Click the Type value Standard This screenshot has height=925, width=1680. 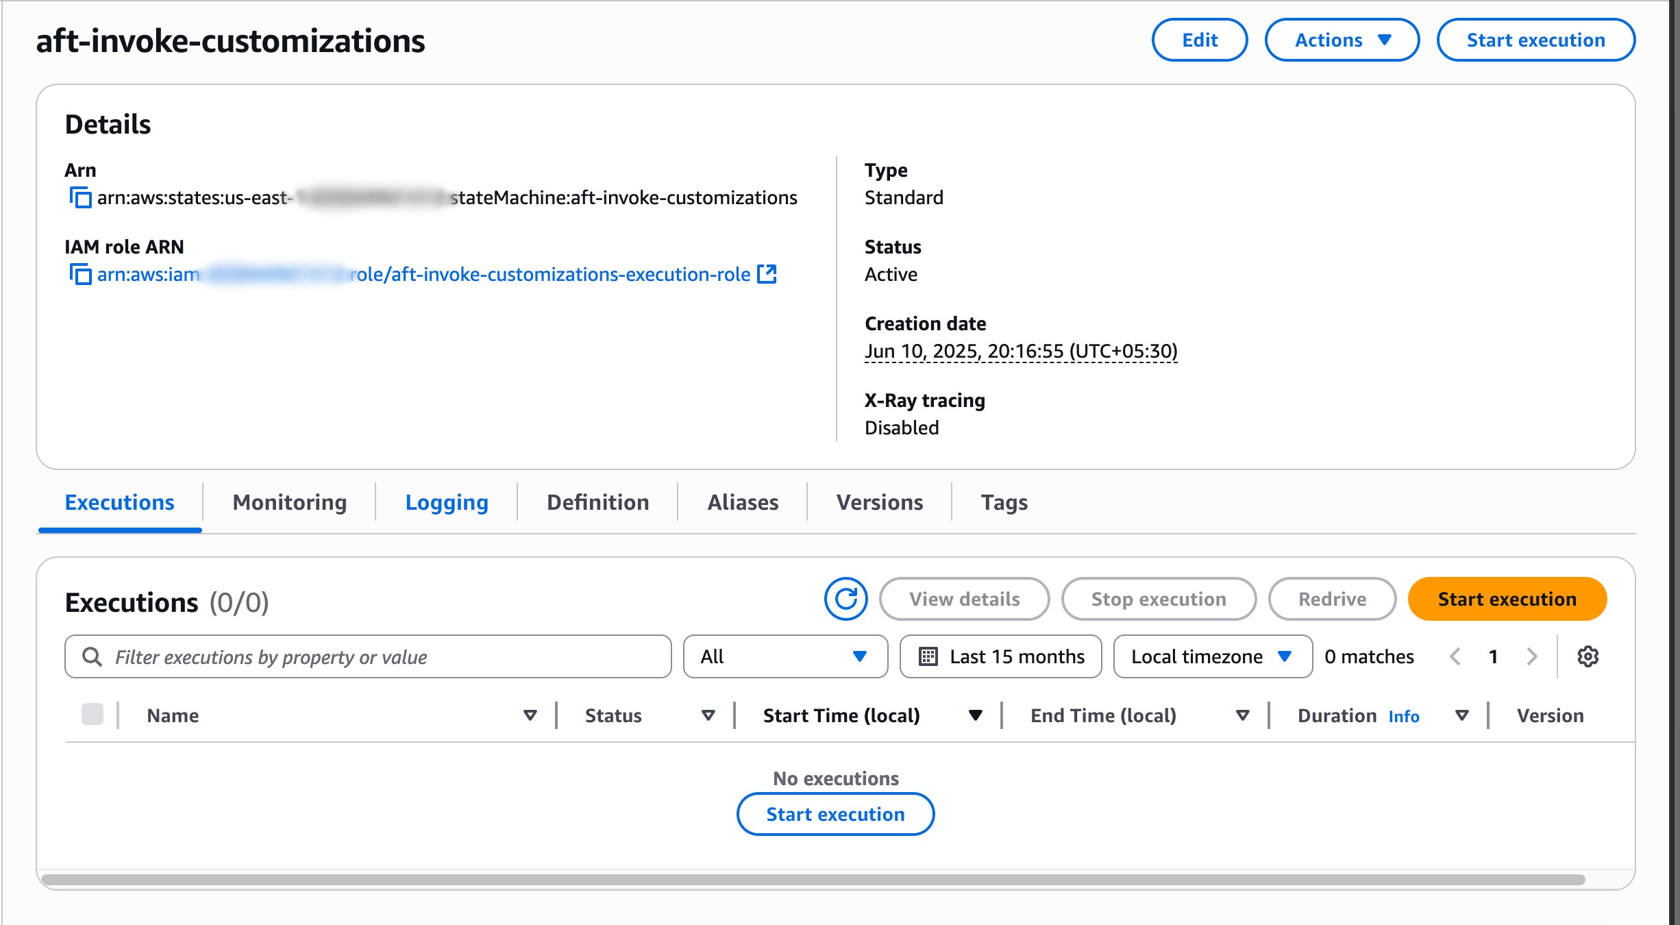904,197
